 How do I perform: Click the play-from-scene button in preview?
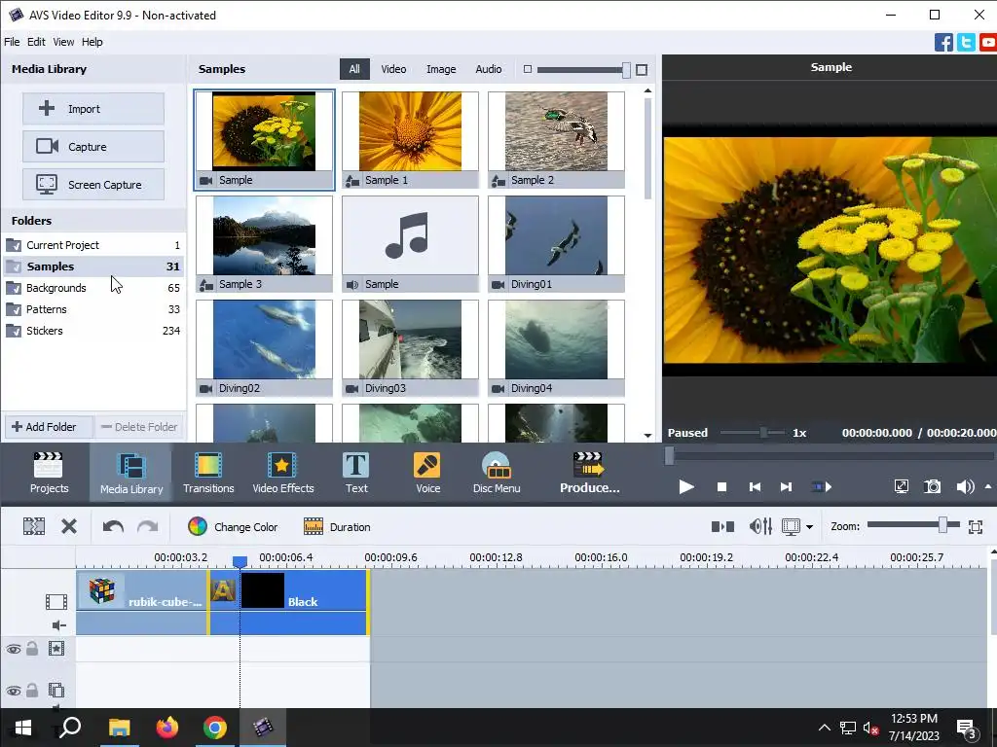pos(822,486)
